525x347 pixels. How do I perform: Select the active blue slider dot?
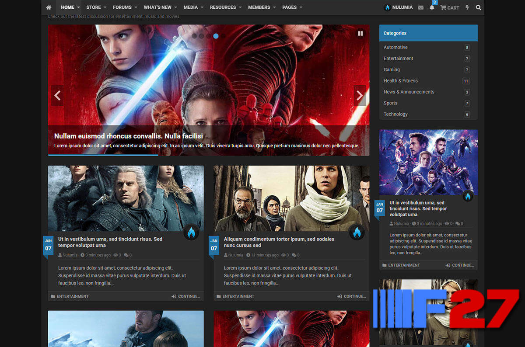tap(216, 36)
